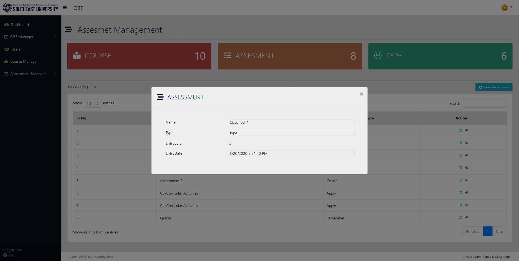Click the logged in user sm
The height and width of the screenshot is (261, 519).
coord(8,255)
